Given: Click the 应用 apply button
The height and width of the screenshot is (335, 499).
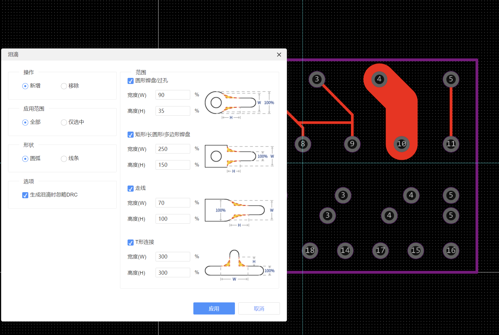Looking at the screenshot, I should 214,308.
